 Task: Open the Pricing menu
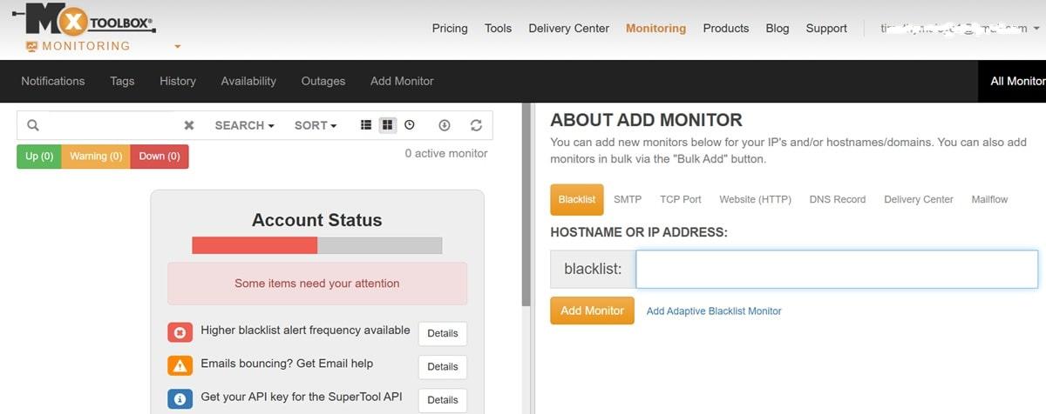click(x=450, y=28)
